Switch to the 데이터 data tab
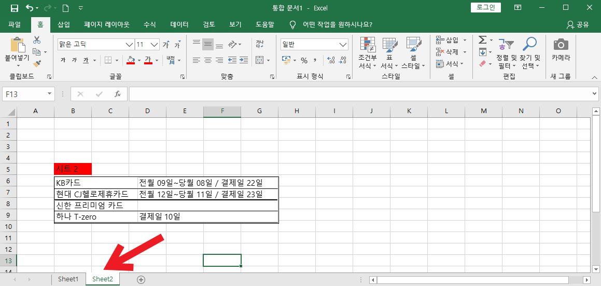This screenshot has height=286, width=601. pyautogui.click(x=179, y=25)
